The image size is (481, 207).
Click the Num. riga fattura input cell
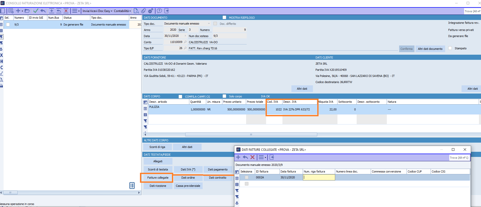pos(319,177)
